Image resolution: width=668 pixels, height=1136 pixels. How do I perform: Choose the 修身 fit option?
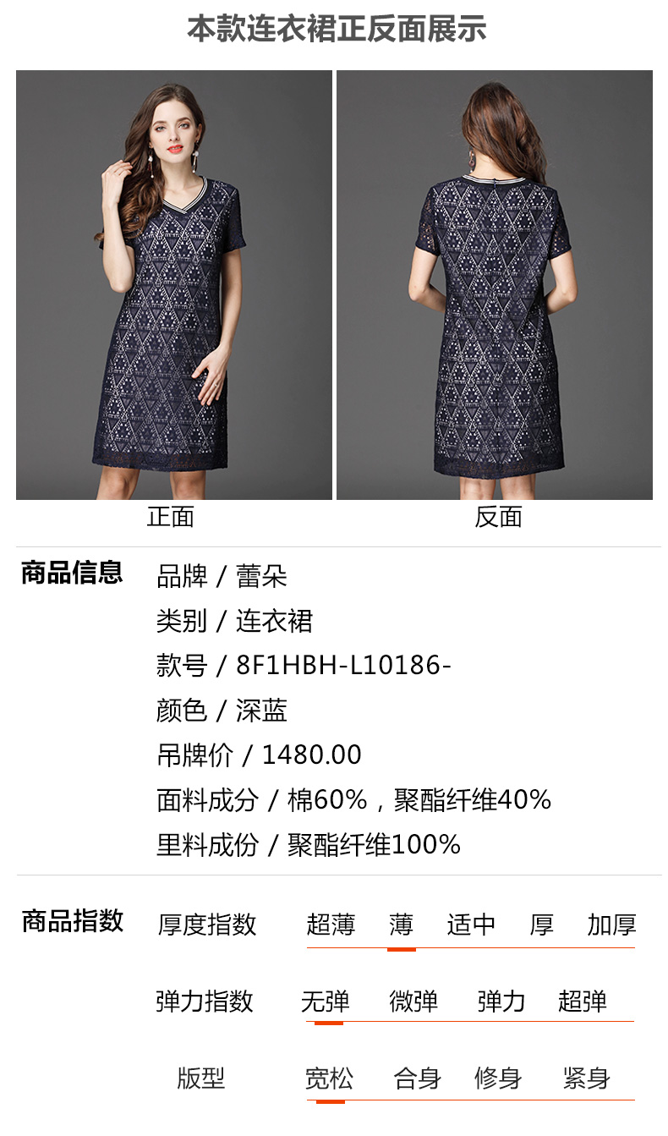coord(498,1078)
